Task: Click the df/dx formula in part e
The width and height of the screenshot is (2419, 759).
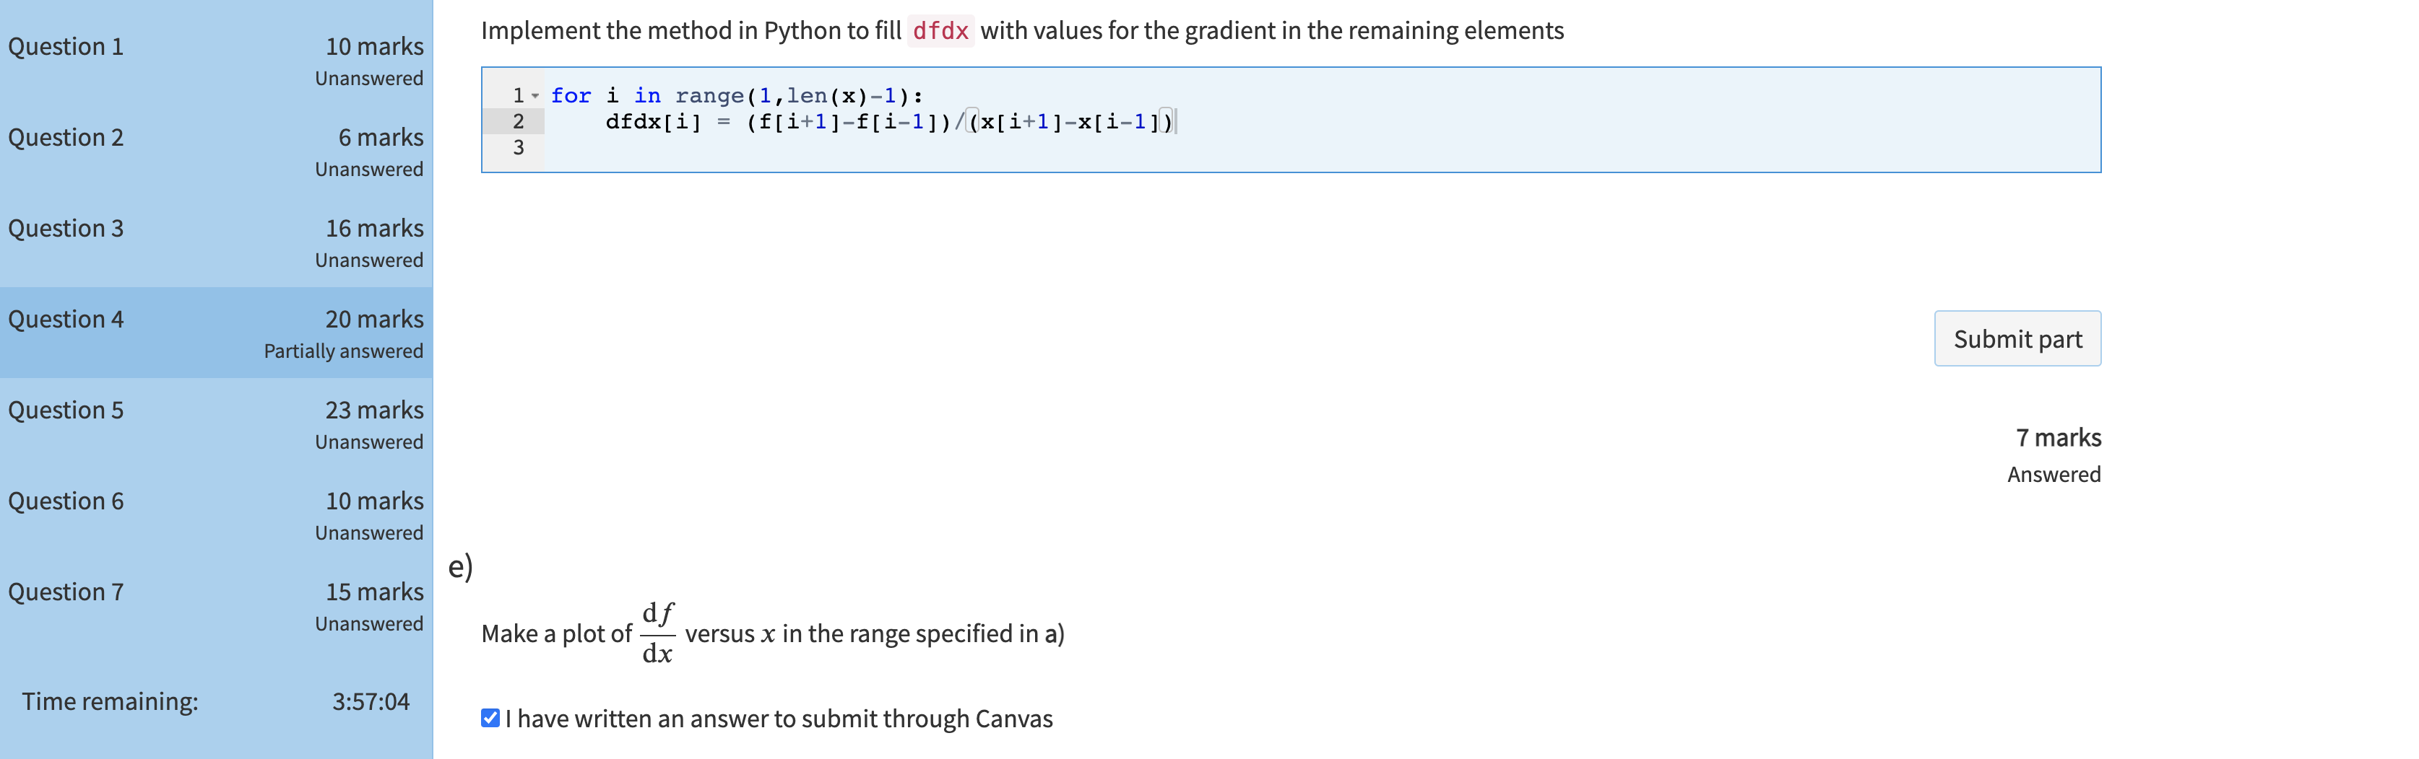Action: click(657, 634)
